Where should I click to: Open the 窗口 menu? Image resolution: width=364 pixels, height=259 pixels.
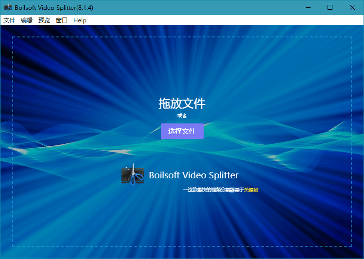62,20
